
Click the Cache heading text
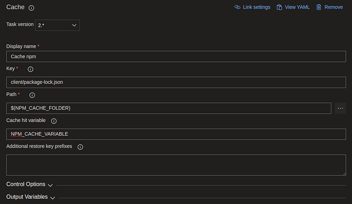click(15, 7)
